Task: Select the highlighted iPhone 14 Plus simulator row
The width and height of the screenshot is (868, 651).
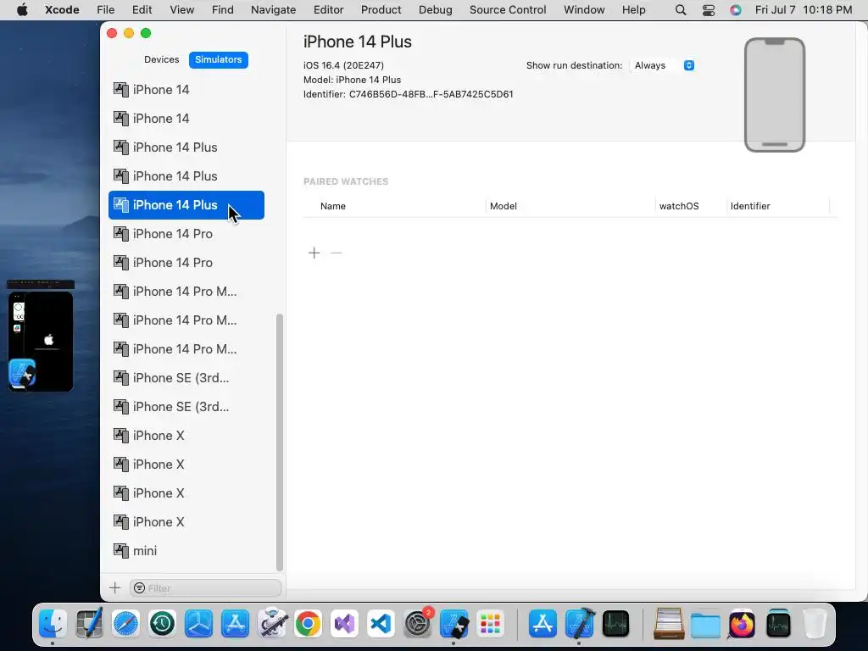Action: (186, 205)
